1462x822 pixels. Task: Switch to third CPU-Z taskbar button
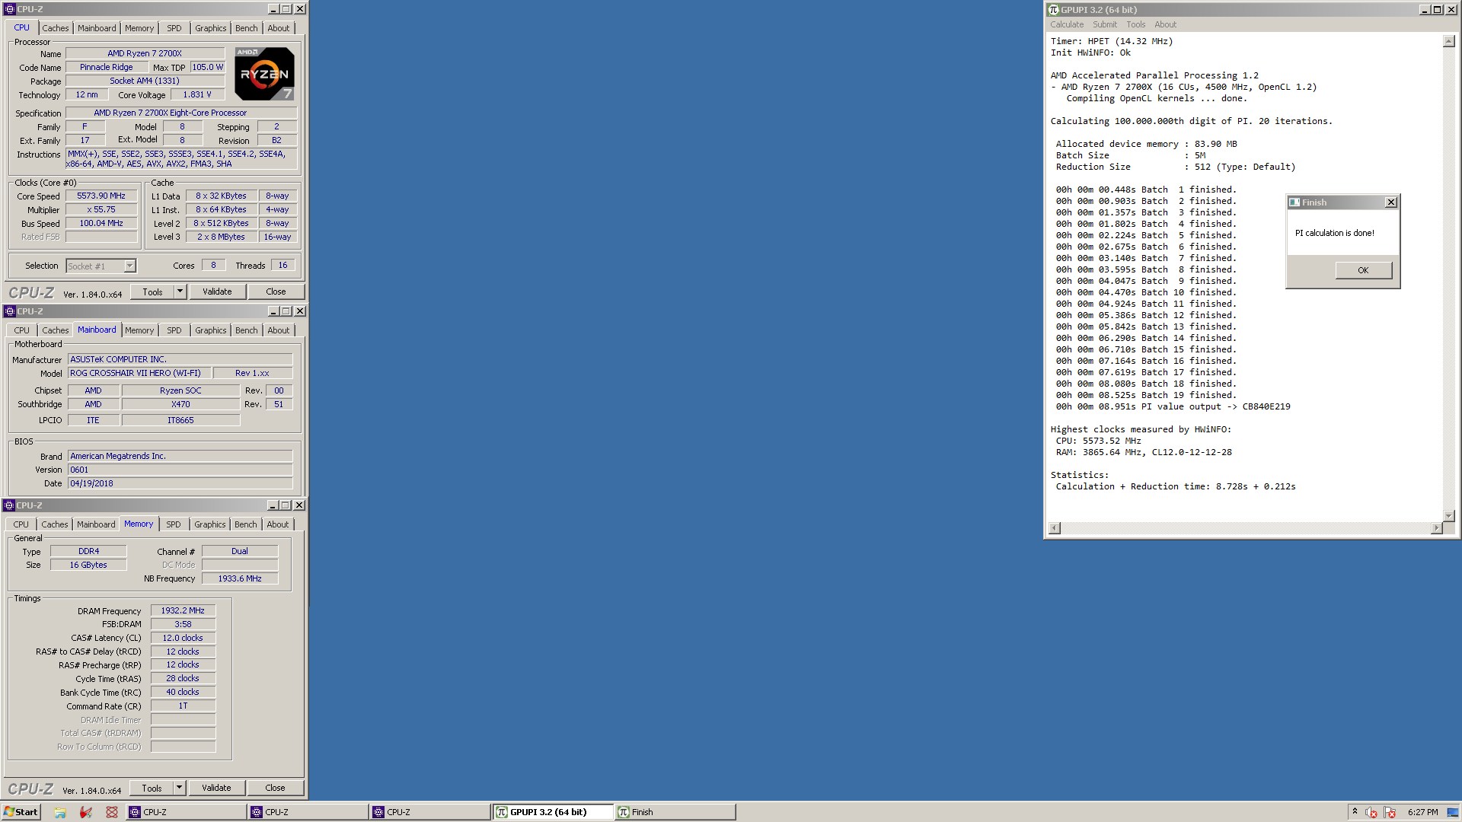pos(429,812)
